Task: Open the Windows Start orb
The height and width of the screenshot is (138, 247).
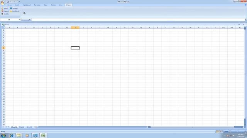Action: pos(3,135)
